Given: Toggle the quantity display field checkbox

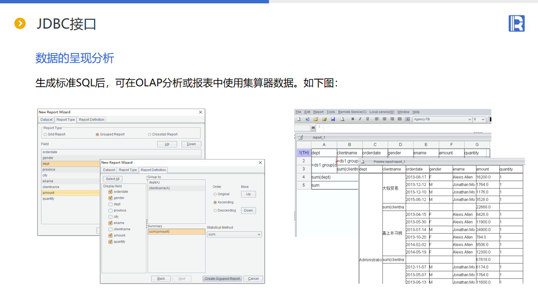Looking at the screenshot, I should pyautogui.click(x=111, y=242).
